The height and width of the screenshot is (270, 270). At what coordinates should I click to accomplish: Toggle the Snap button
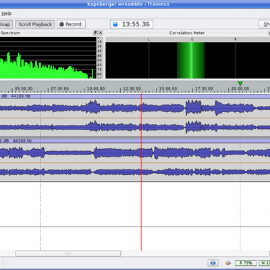pyautogui.click(x=6, y=24)
